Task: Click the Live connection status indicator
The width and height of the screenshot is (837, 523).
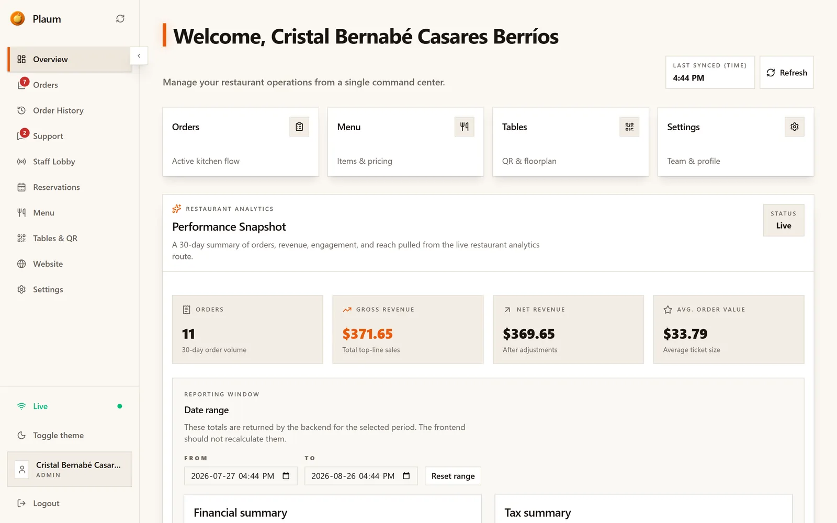Action: click(x=70, y=406)
